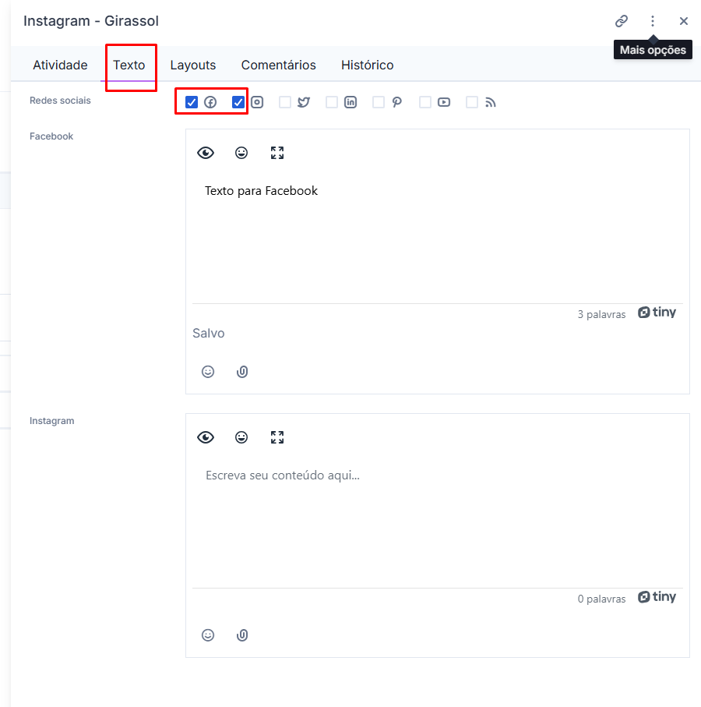This screenshot has height=707, width=701.
Task: Click the 'Facebook' section label
Action: pyautogui.click(x=51, y=136)
